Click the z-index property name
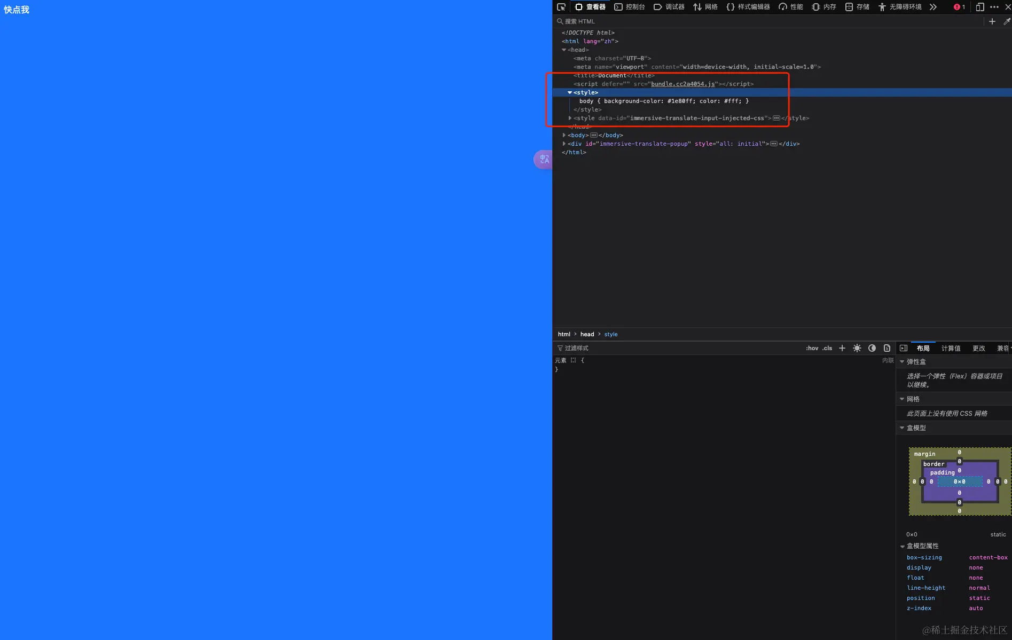This screenshot has height=640, width=1012. click(919, 608)
